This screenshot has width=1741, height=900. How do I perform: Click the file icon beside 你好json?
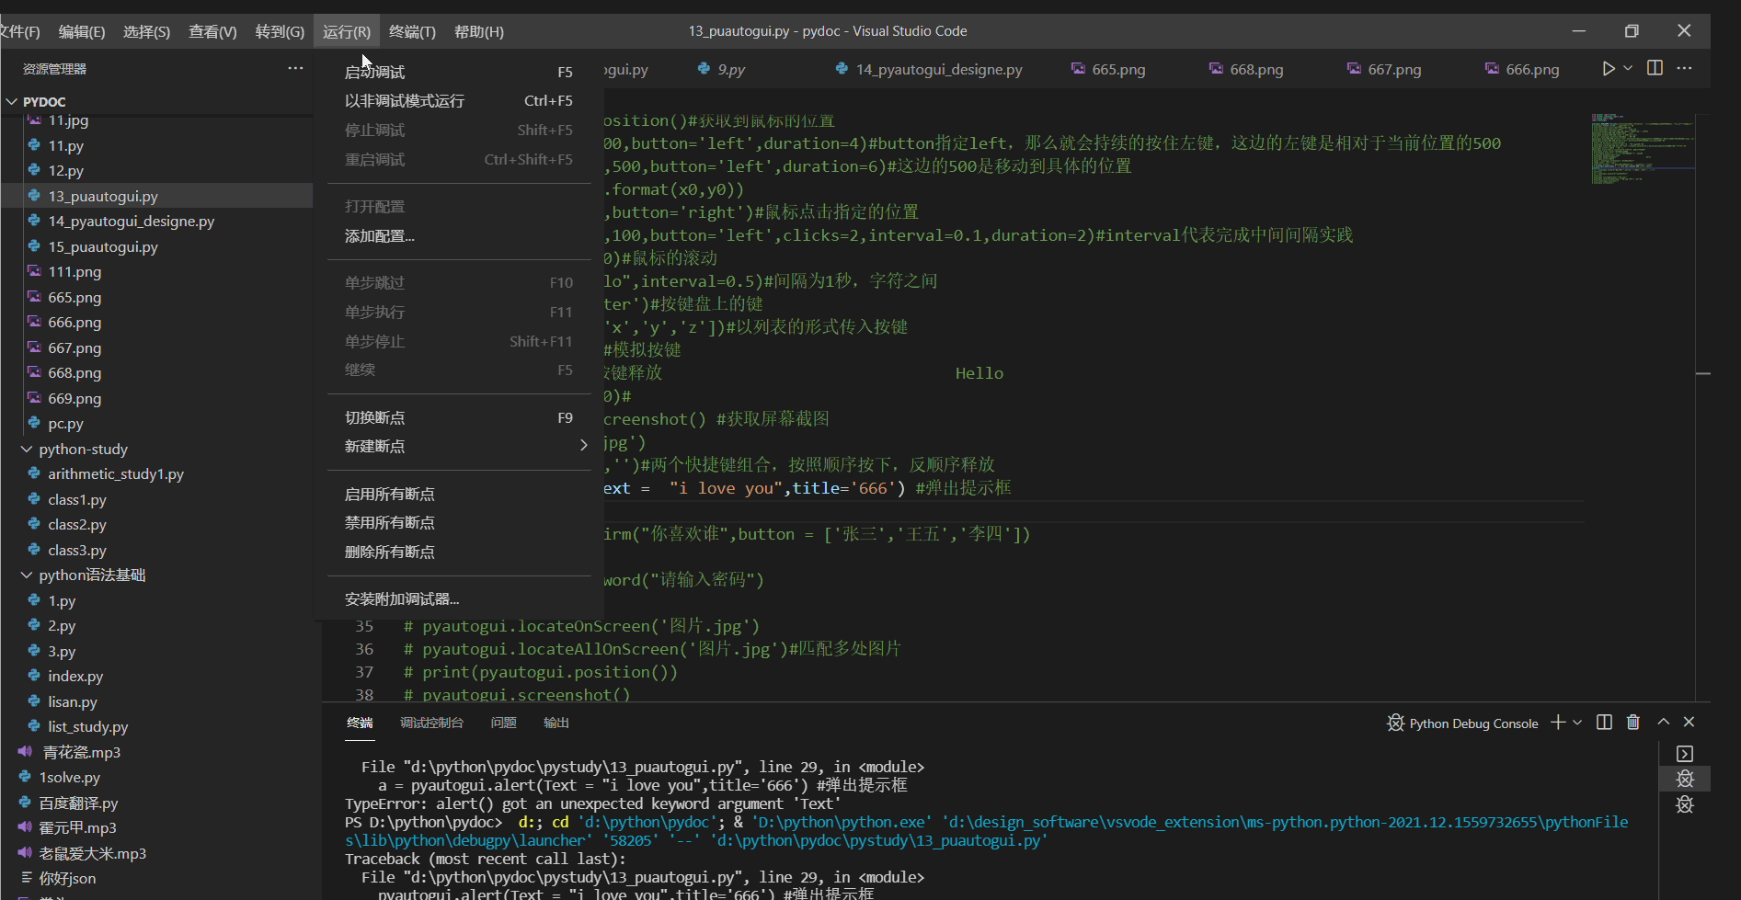click(26, 878)
